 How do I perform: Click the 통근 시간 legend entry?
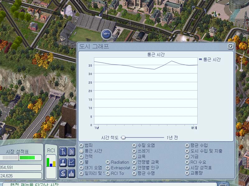point(210,60)
